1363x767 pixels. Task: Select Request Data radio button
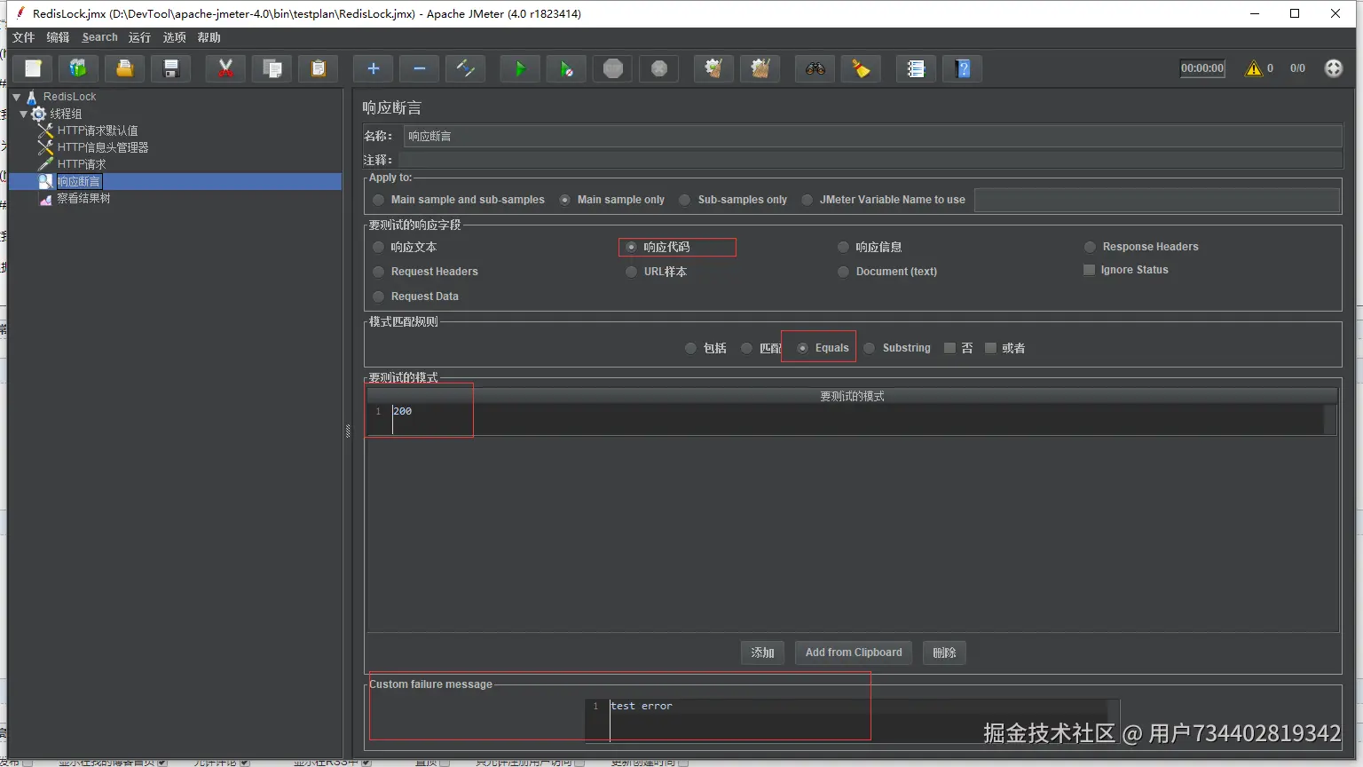(379, 297)
